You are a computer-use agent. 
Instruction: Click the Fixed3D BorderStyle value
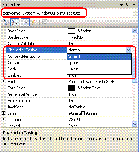(x=76, y=37)
